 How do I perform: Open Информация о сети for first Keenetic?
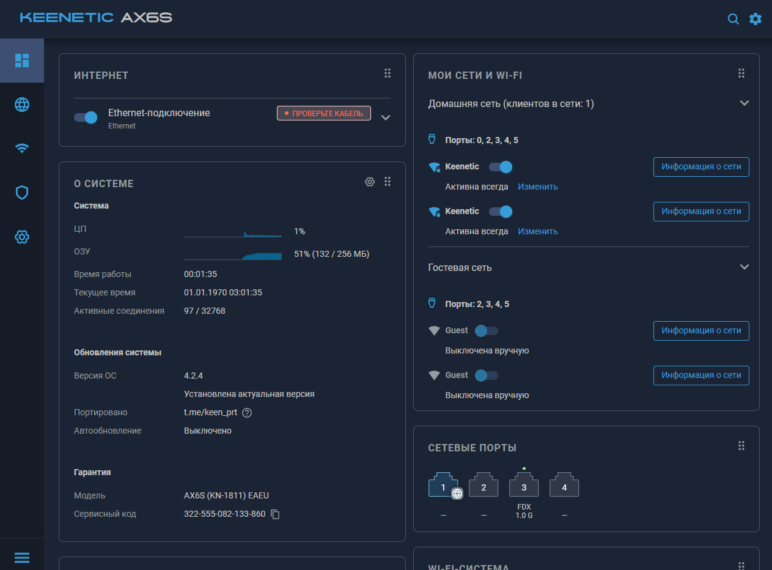[x=701, y=167]
